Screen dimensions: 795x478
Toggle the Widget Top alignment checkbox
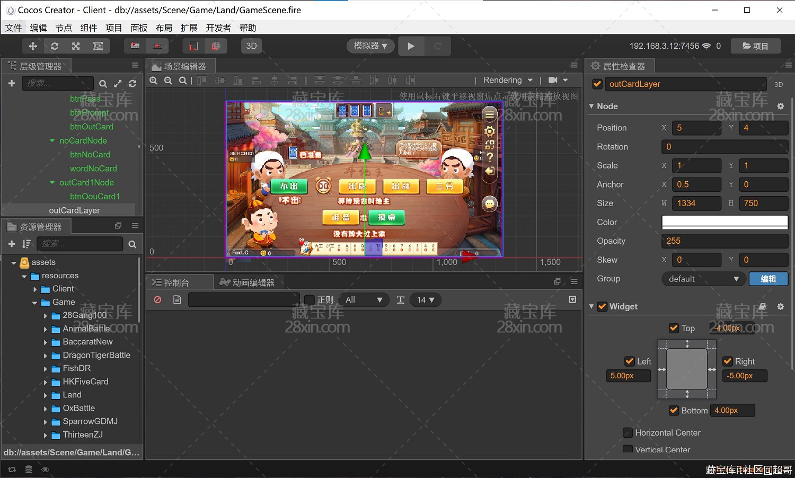click(x=674, y=328)
